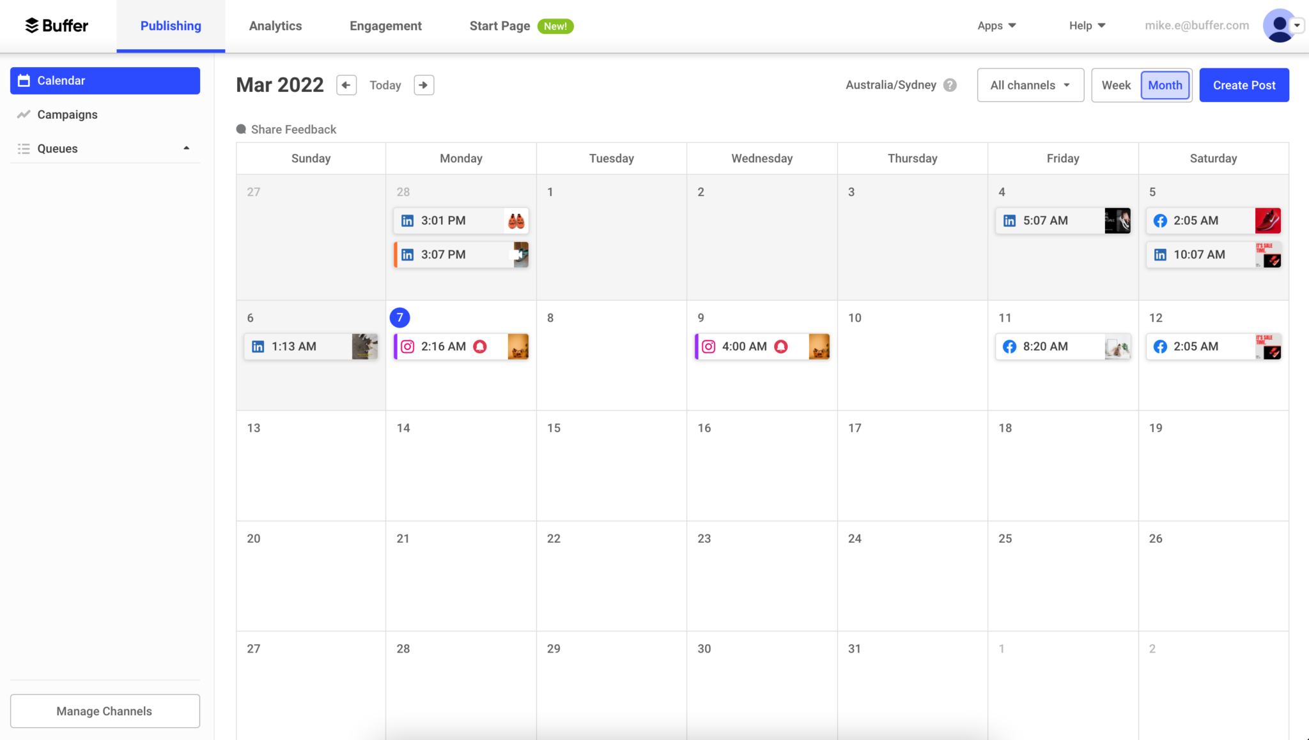Screen dimensions: 1309x740
Task: Click the timezone help question mark icon
Action: 950,84
